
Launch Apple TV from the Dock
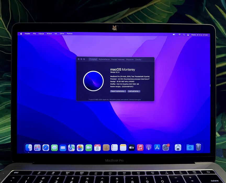coord(132,147)
